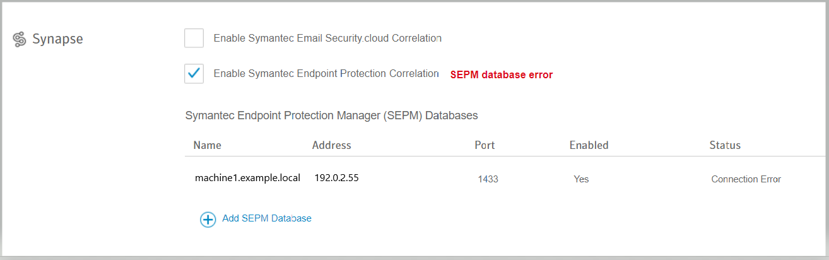
Task: Click the Synapse section icon
Action: click(19, 39)
